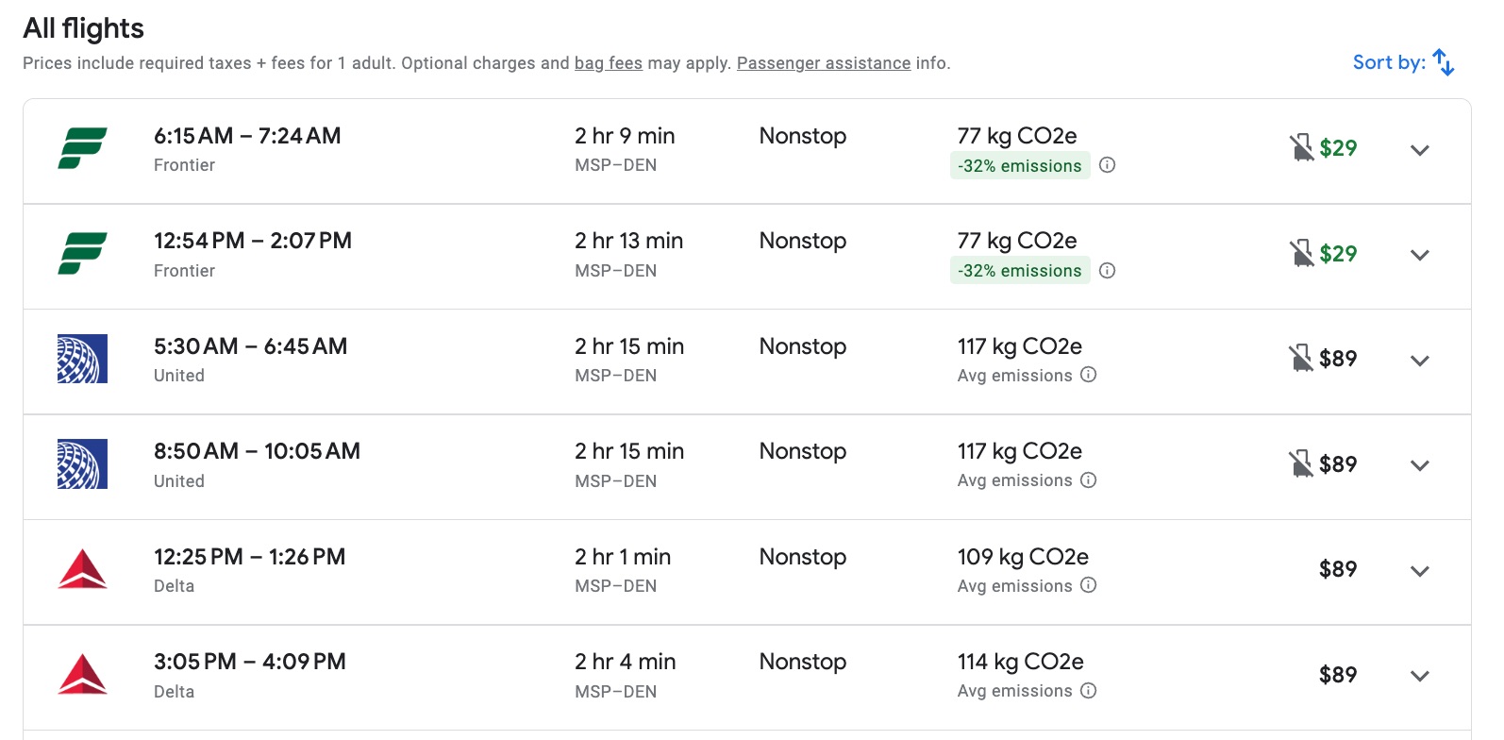Click the Passenger assistance link
The height and width of the screenshot is (740, 1504).
tap(823, 63)
